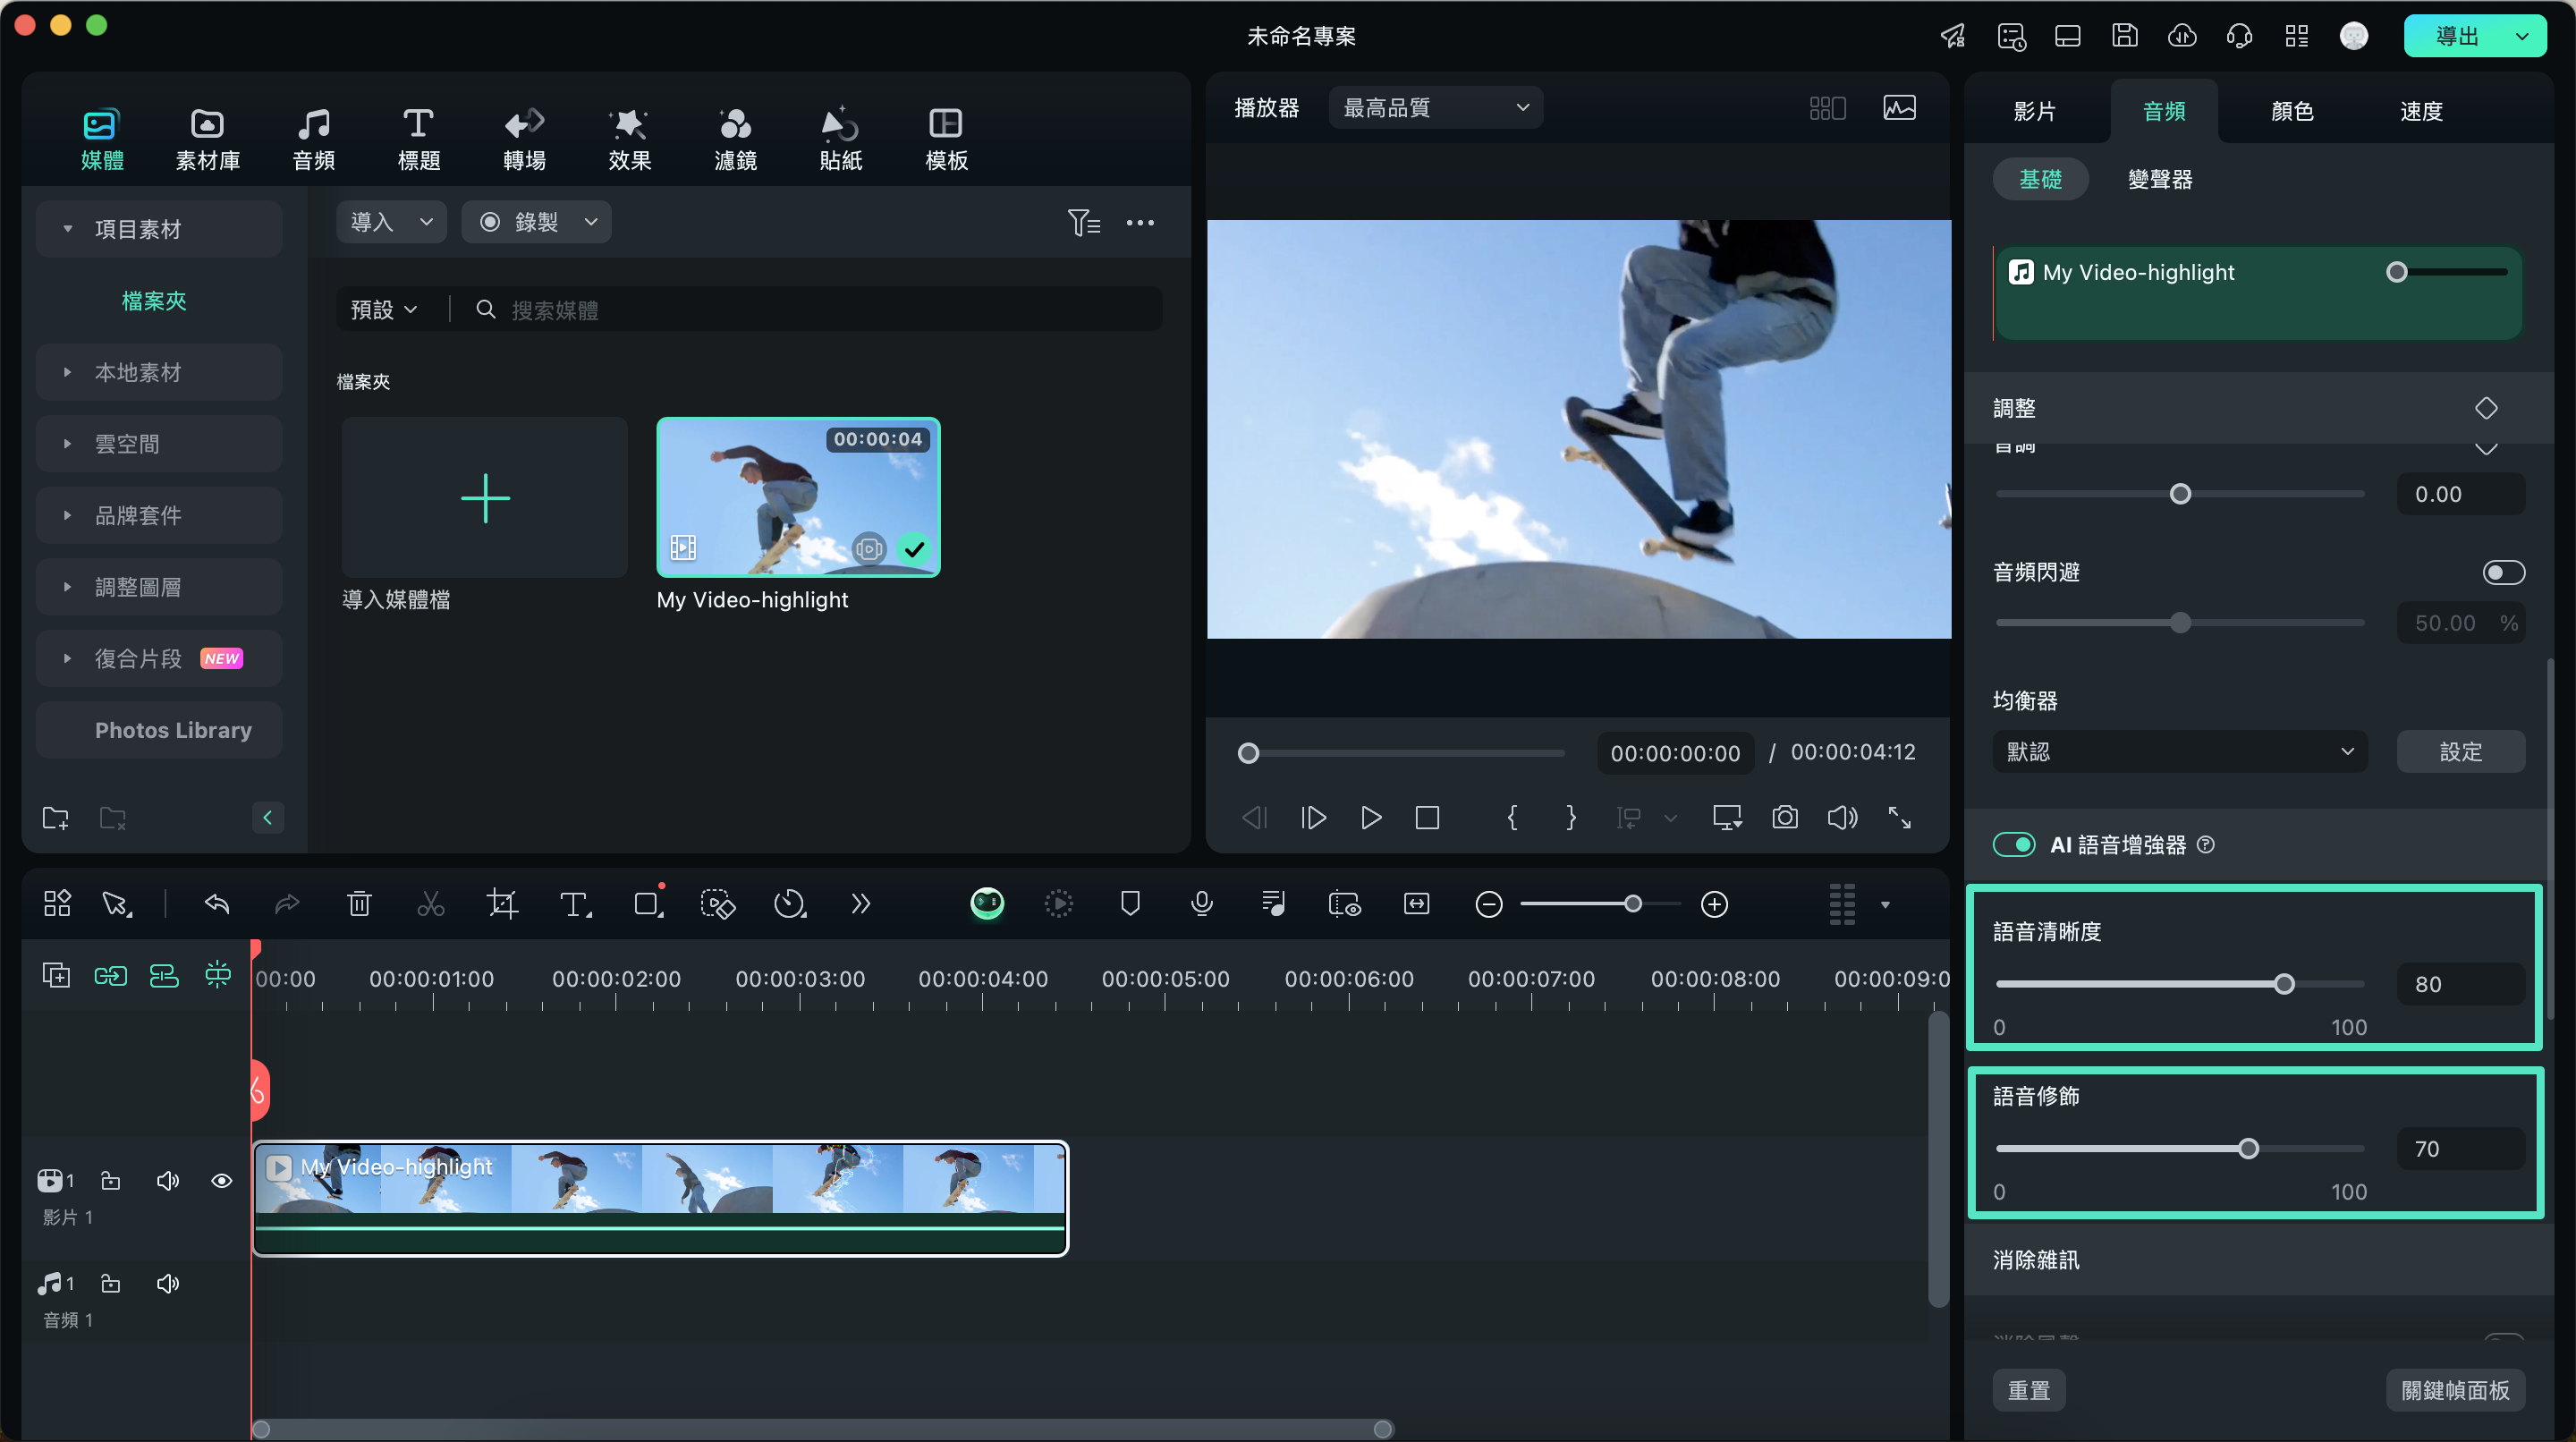Mute the 影片 1 track speaker
The height and width of the screenshot is (1442, 2576).
pos(167,1180)
